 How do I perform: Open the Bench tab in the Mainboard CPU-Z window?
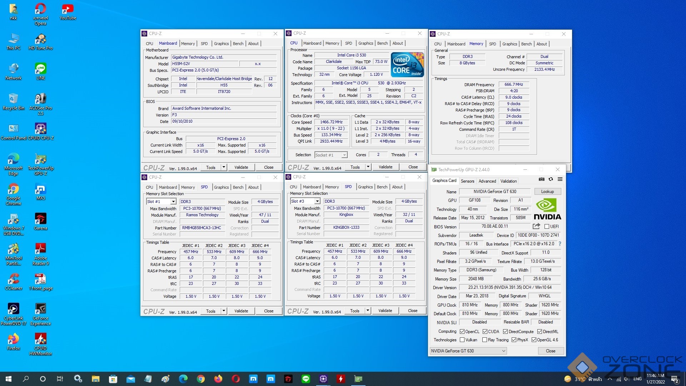click(238, 44)
